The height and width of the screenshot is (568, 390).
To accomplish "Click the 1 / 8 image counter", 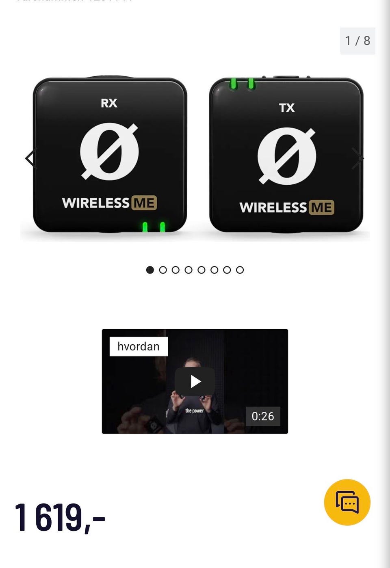I will coord(357,41).
